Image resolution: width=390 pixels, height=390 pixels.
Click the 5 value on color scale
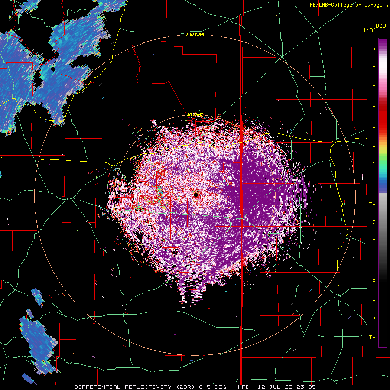[x=374, y=87]
